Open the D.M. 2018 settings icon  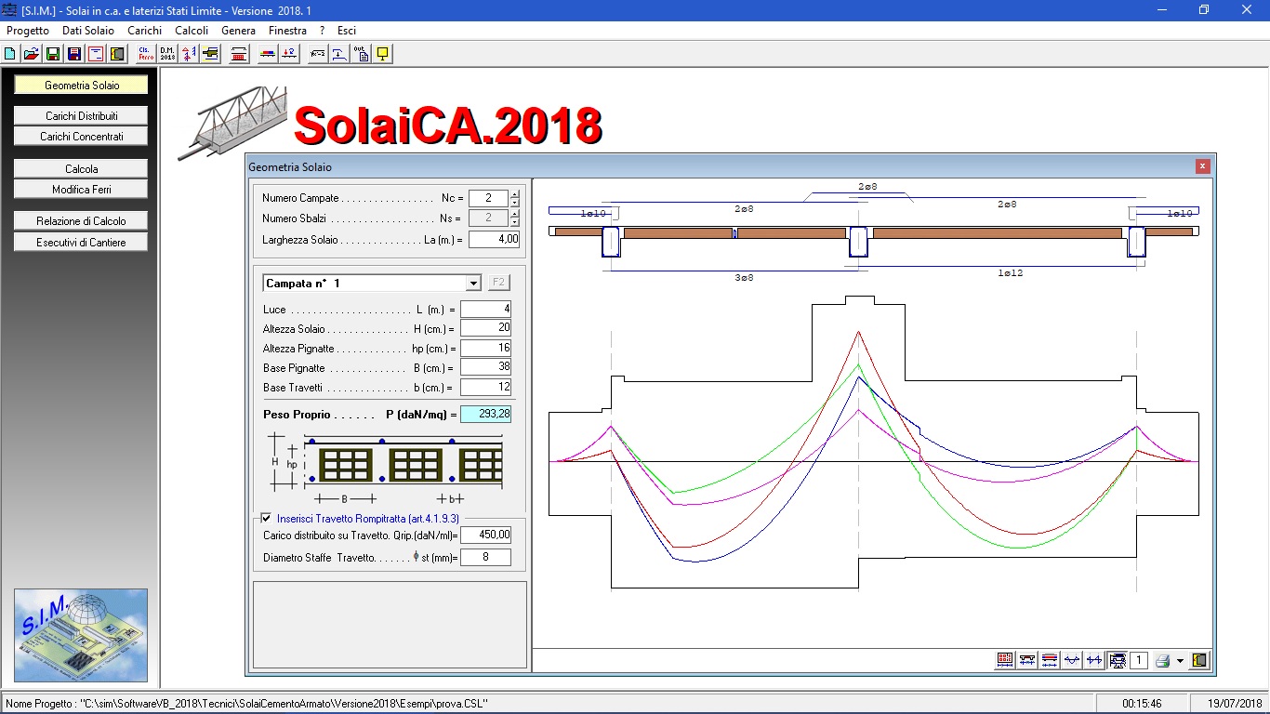tap(167, 54)
